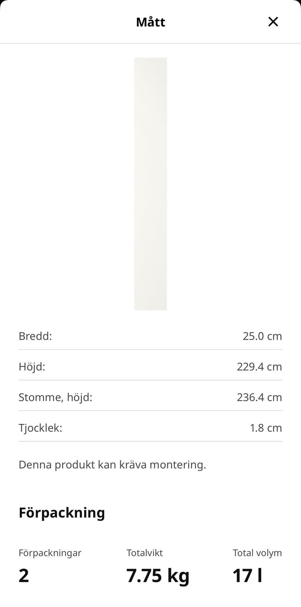
Task: Tap the white panel product image
Action: [150, 184]
